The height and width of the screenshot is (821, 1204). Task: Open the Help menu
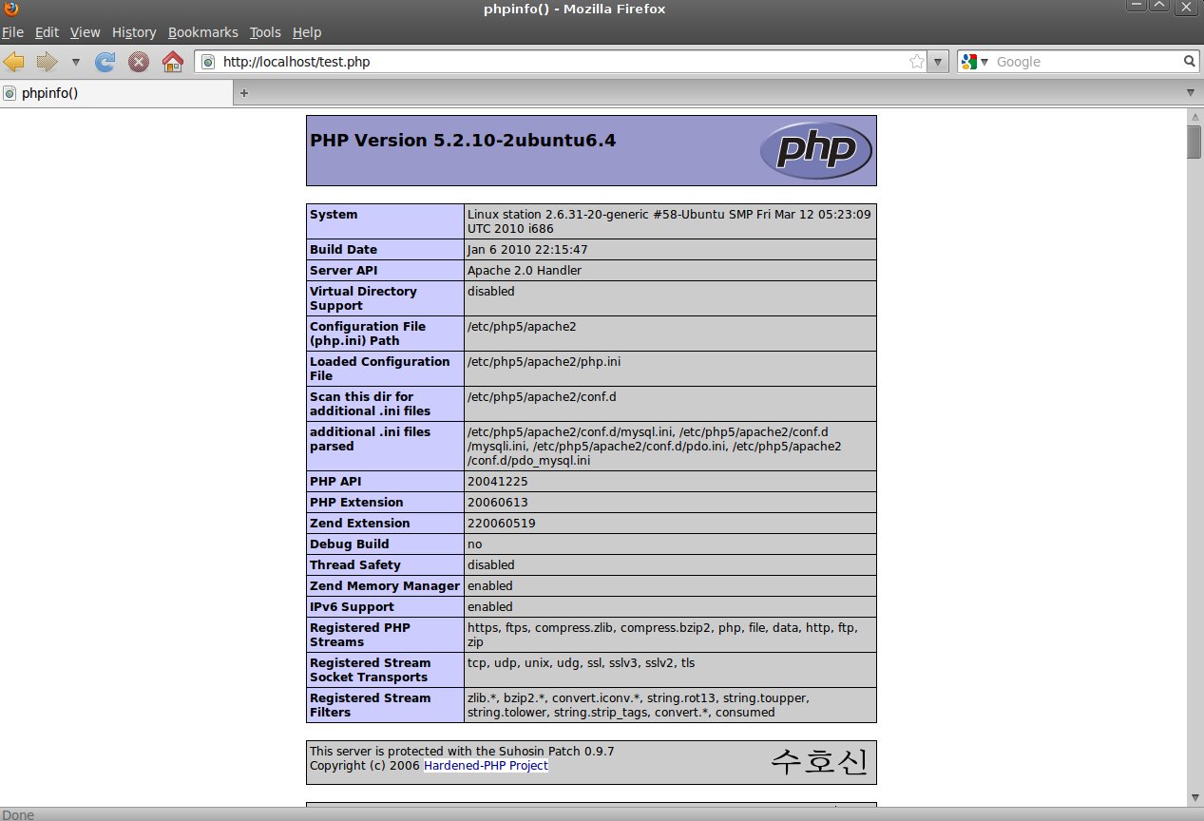click(x=307, y=32)
